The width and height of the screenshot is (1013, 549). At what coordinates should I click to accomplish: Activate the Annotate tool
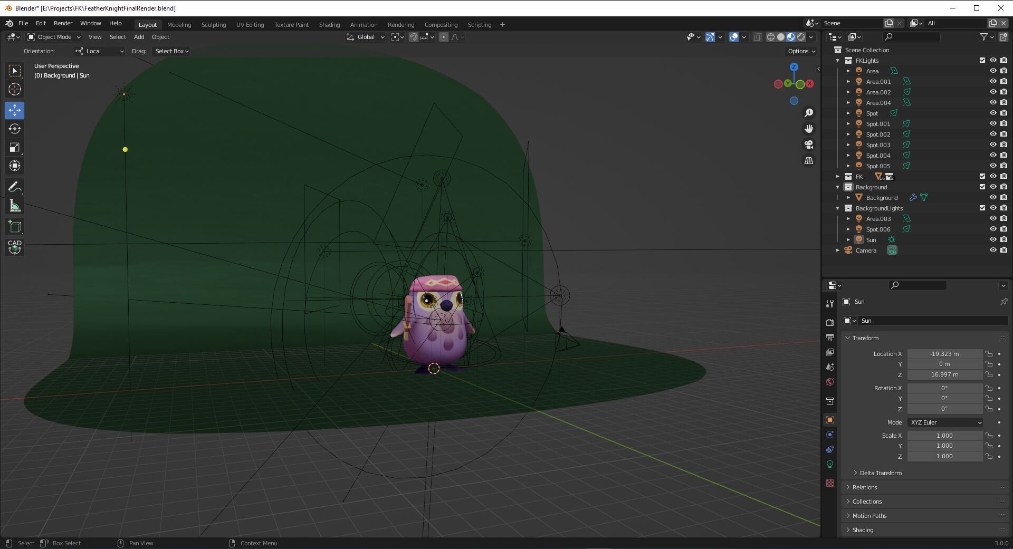pos(15,187)
